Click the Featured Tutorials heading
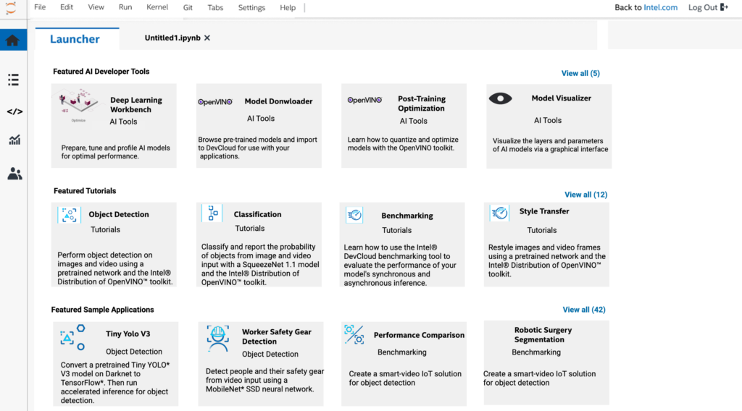Image resolution: width=742 pixels, height=411 pixels. [x=85, y=191]
